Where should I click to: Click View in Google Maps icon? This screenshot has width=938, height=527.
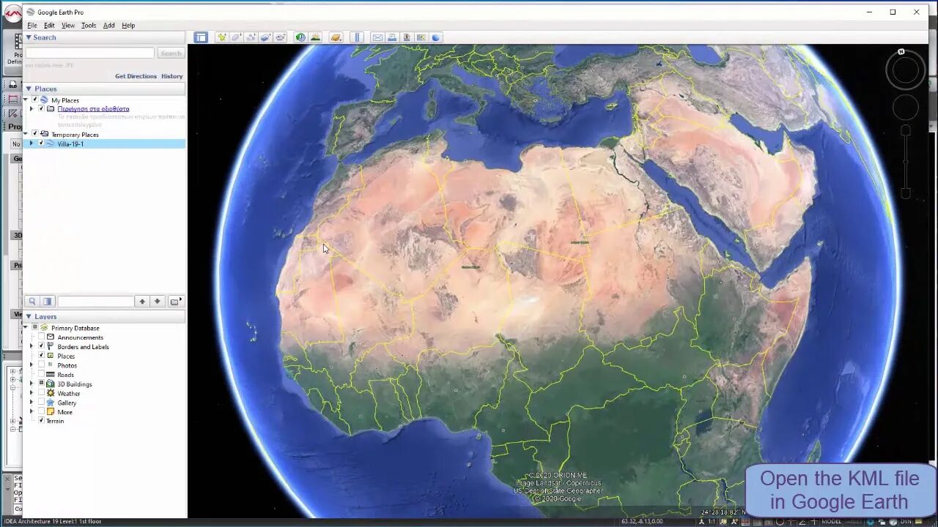tap(421, 37)
